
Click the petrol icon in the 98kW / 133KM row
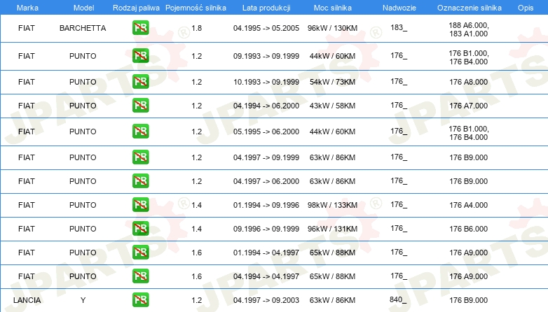pos(140,205)
